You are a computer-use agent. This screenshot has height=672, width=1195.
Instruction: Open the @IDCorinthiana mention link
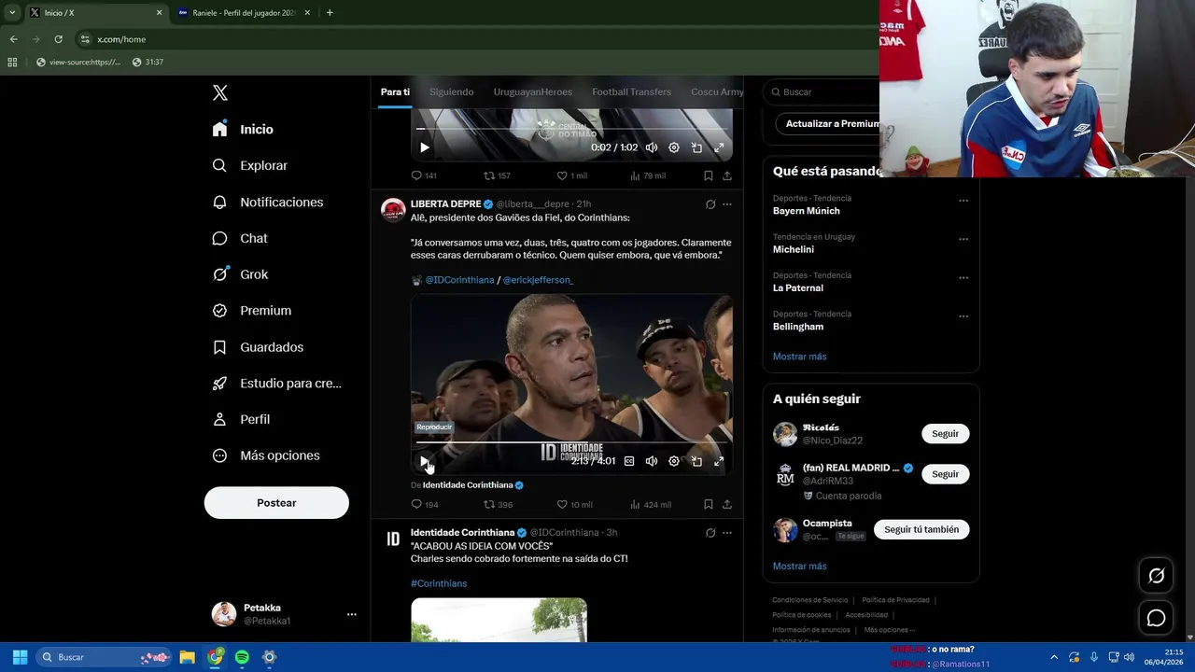click(459, 280)
